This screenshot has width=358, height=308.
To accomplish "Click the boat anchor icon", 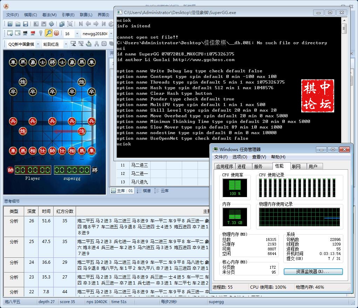I will pos(89,44).
